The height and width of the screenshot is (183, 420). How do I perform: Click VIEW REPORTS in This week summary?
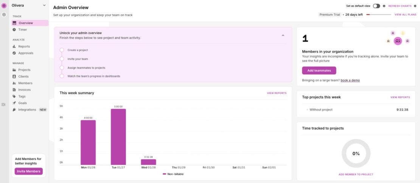(277, 93)
